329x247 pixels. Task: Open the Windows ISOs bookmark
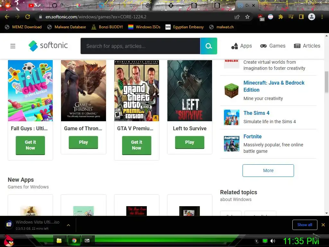point(144,27)
